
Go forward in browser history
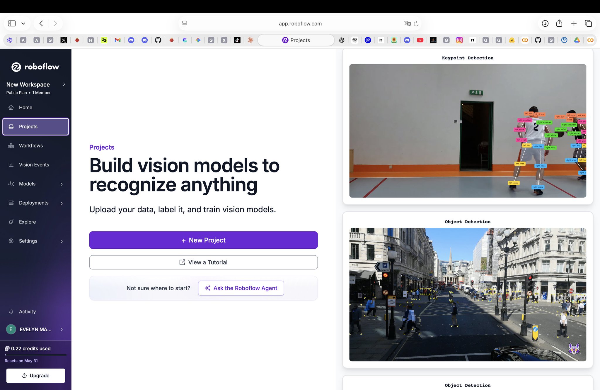click(55, 23)
